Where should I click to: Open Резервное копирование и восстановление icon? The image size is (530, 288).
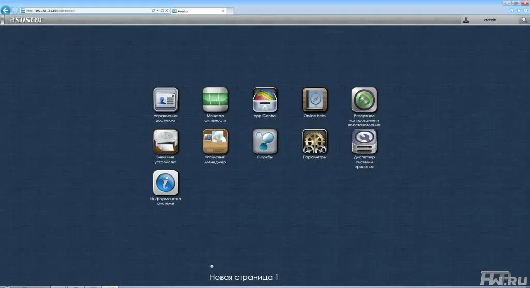tap(364, 100)
